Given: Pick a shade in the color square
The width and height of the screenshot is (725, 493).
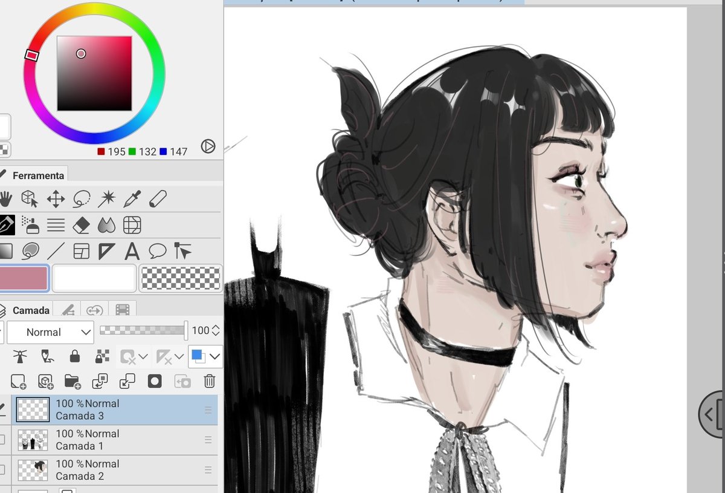Looking at the screenshot, I should pos(94,73).
